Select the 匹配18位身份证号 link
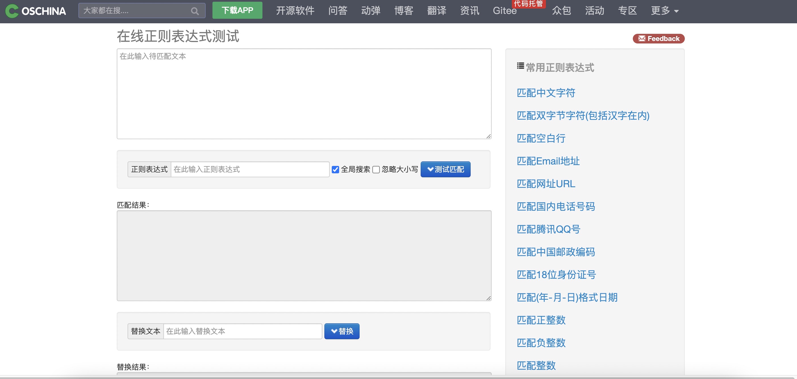The width and height of the screenshot is (797, 379). coord(556,275)
